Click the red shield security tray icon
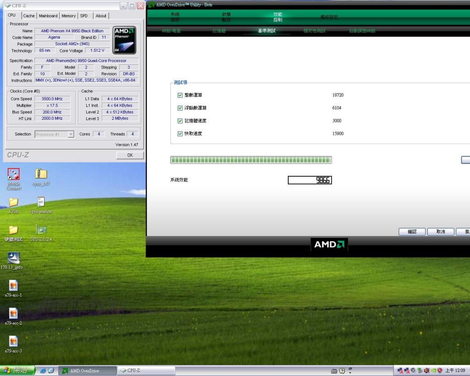 [x=440, y=370]
